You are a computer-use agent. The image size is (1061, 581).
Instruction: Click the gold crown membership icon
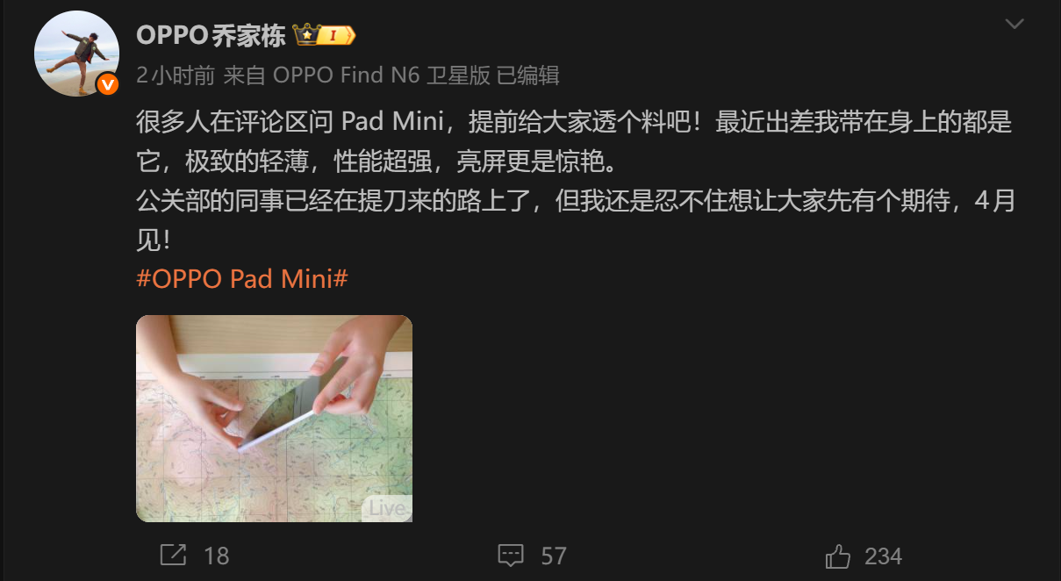306,35
